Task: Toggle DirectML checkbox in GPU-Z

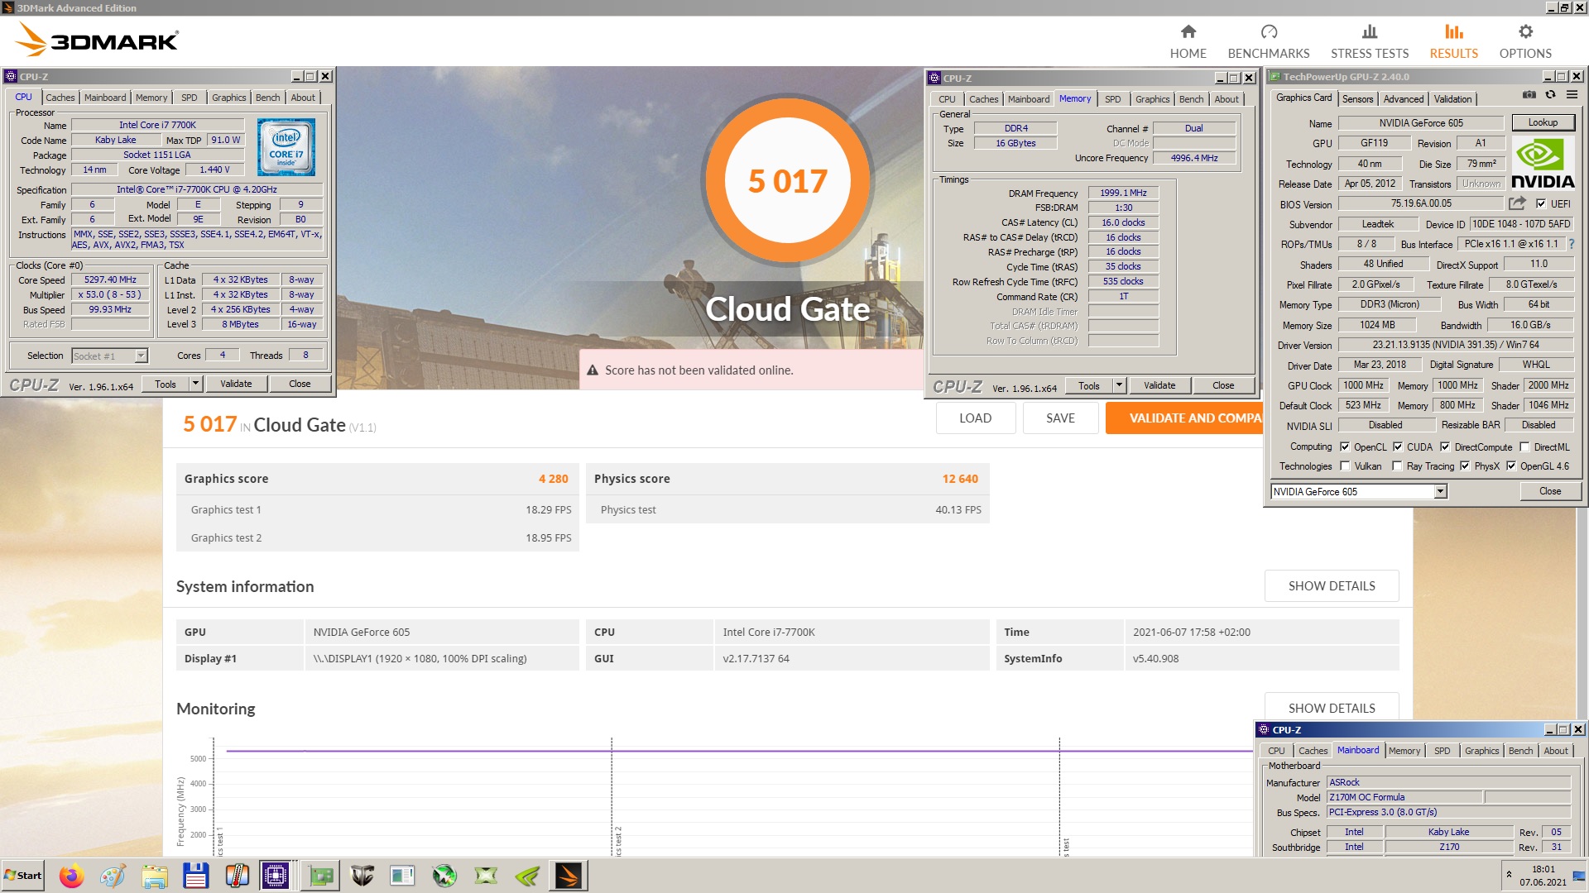Action: [1524, 446]
